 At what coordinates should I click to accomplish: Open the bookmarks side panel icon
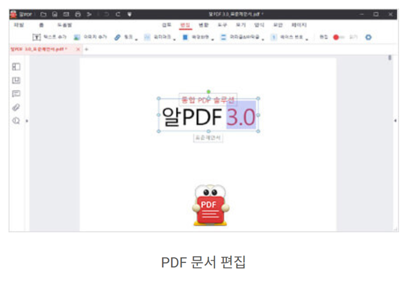[x=16, y=80]
